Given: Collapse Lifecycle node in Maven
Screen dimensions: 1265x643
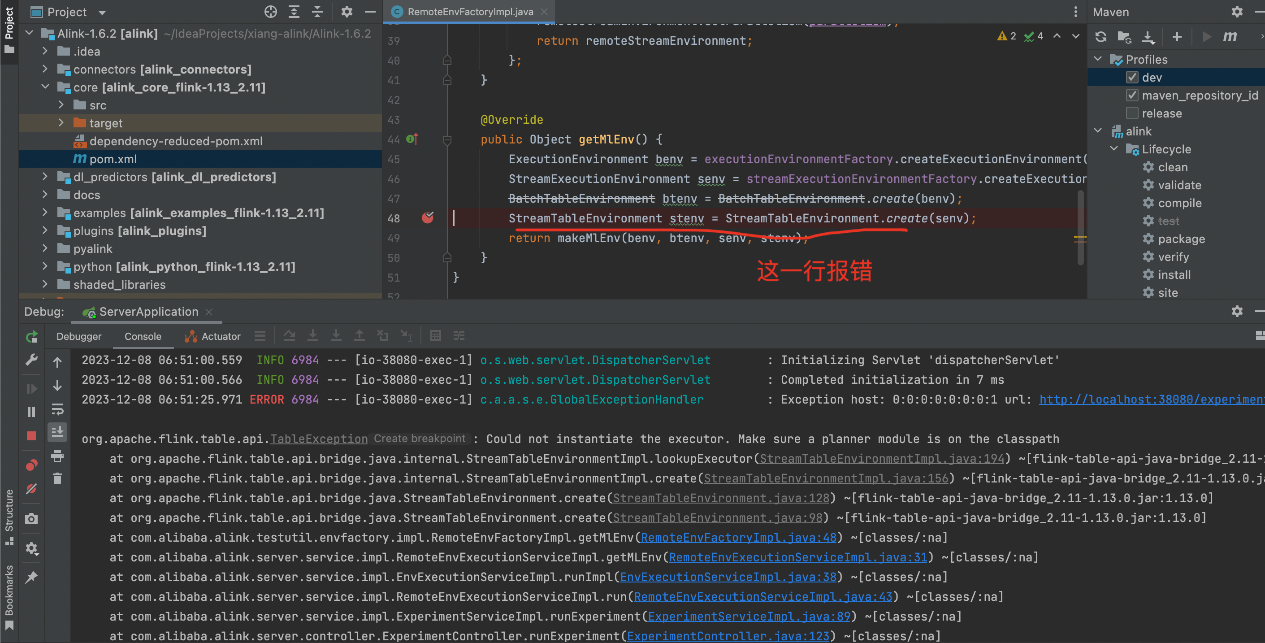Looking at the screenshot, I should (1114, 149).
